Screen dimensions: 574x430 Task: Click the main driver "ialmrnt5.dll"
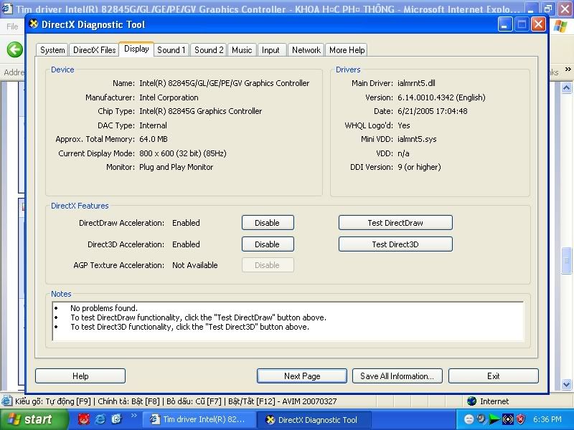416,83
